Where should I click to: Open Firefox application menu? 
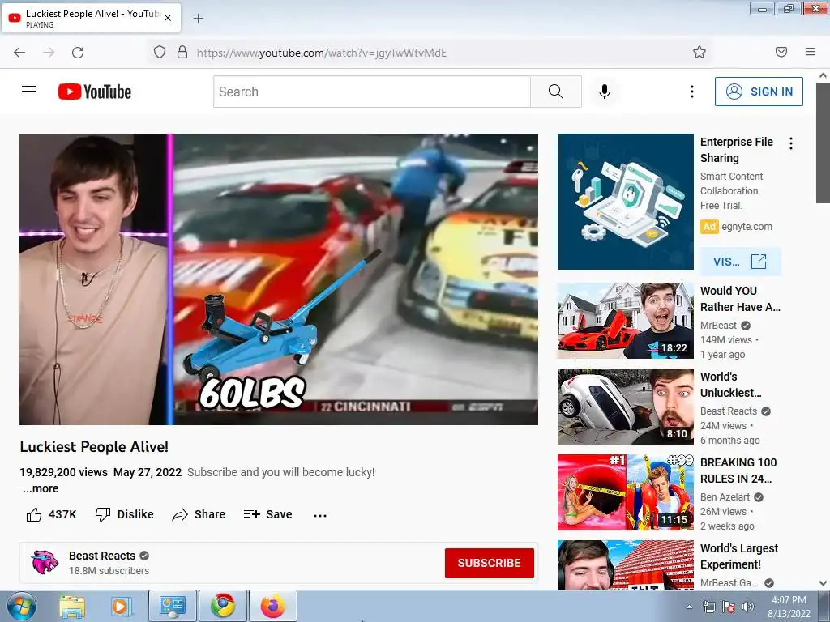(x=811, y=52)
